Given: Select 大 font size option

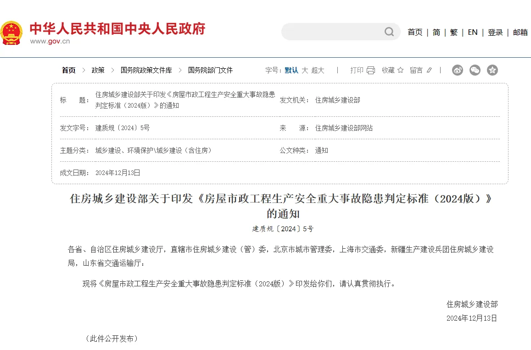Looking at the screenshot, I should [305, 70].
